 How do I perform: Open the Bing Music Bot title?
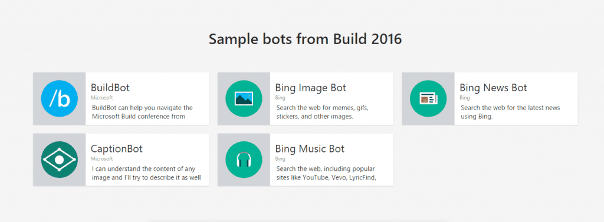click(x=310, y=149)
